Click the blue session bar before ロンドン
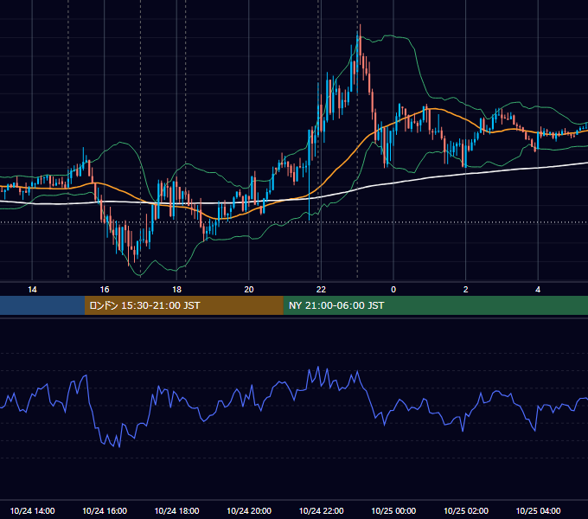Screen dimensions: 588x519 (42, 305)
